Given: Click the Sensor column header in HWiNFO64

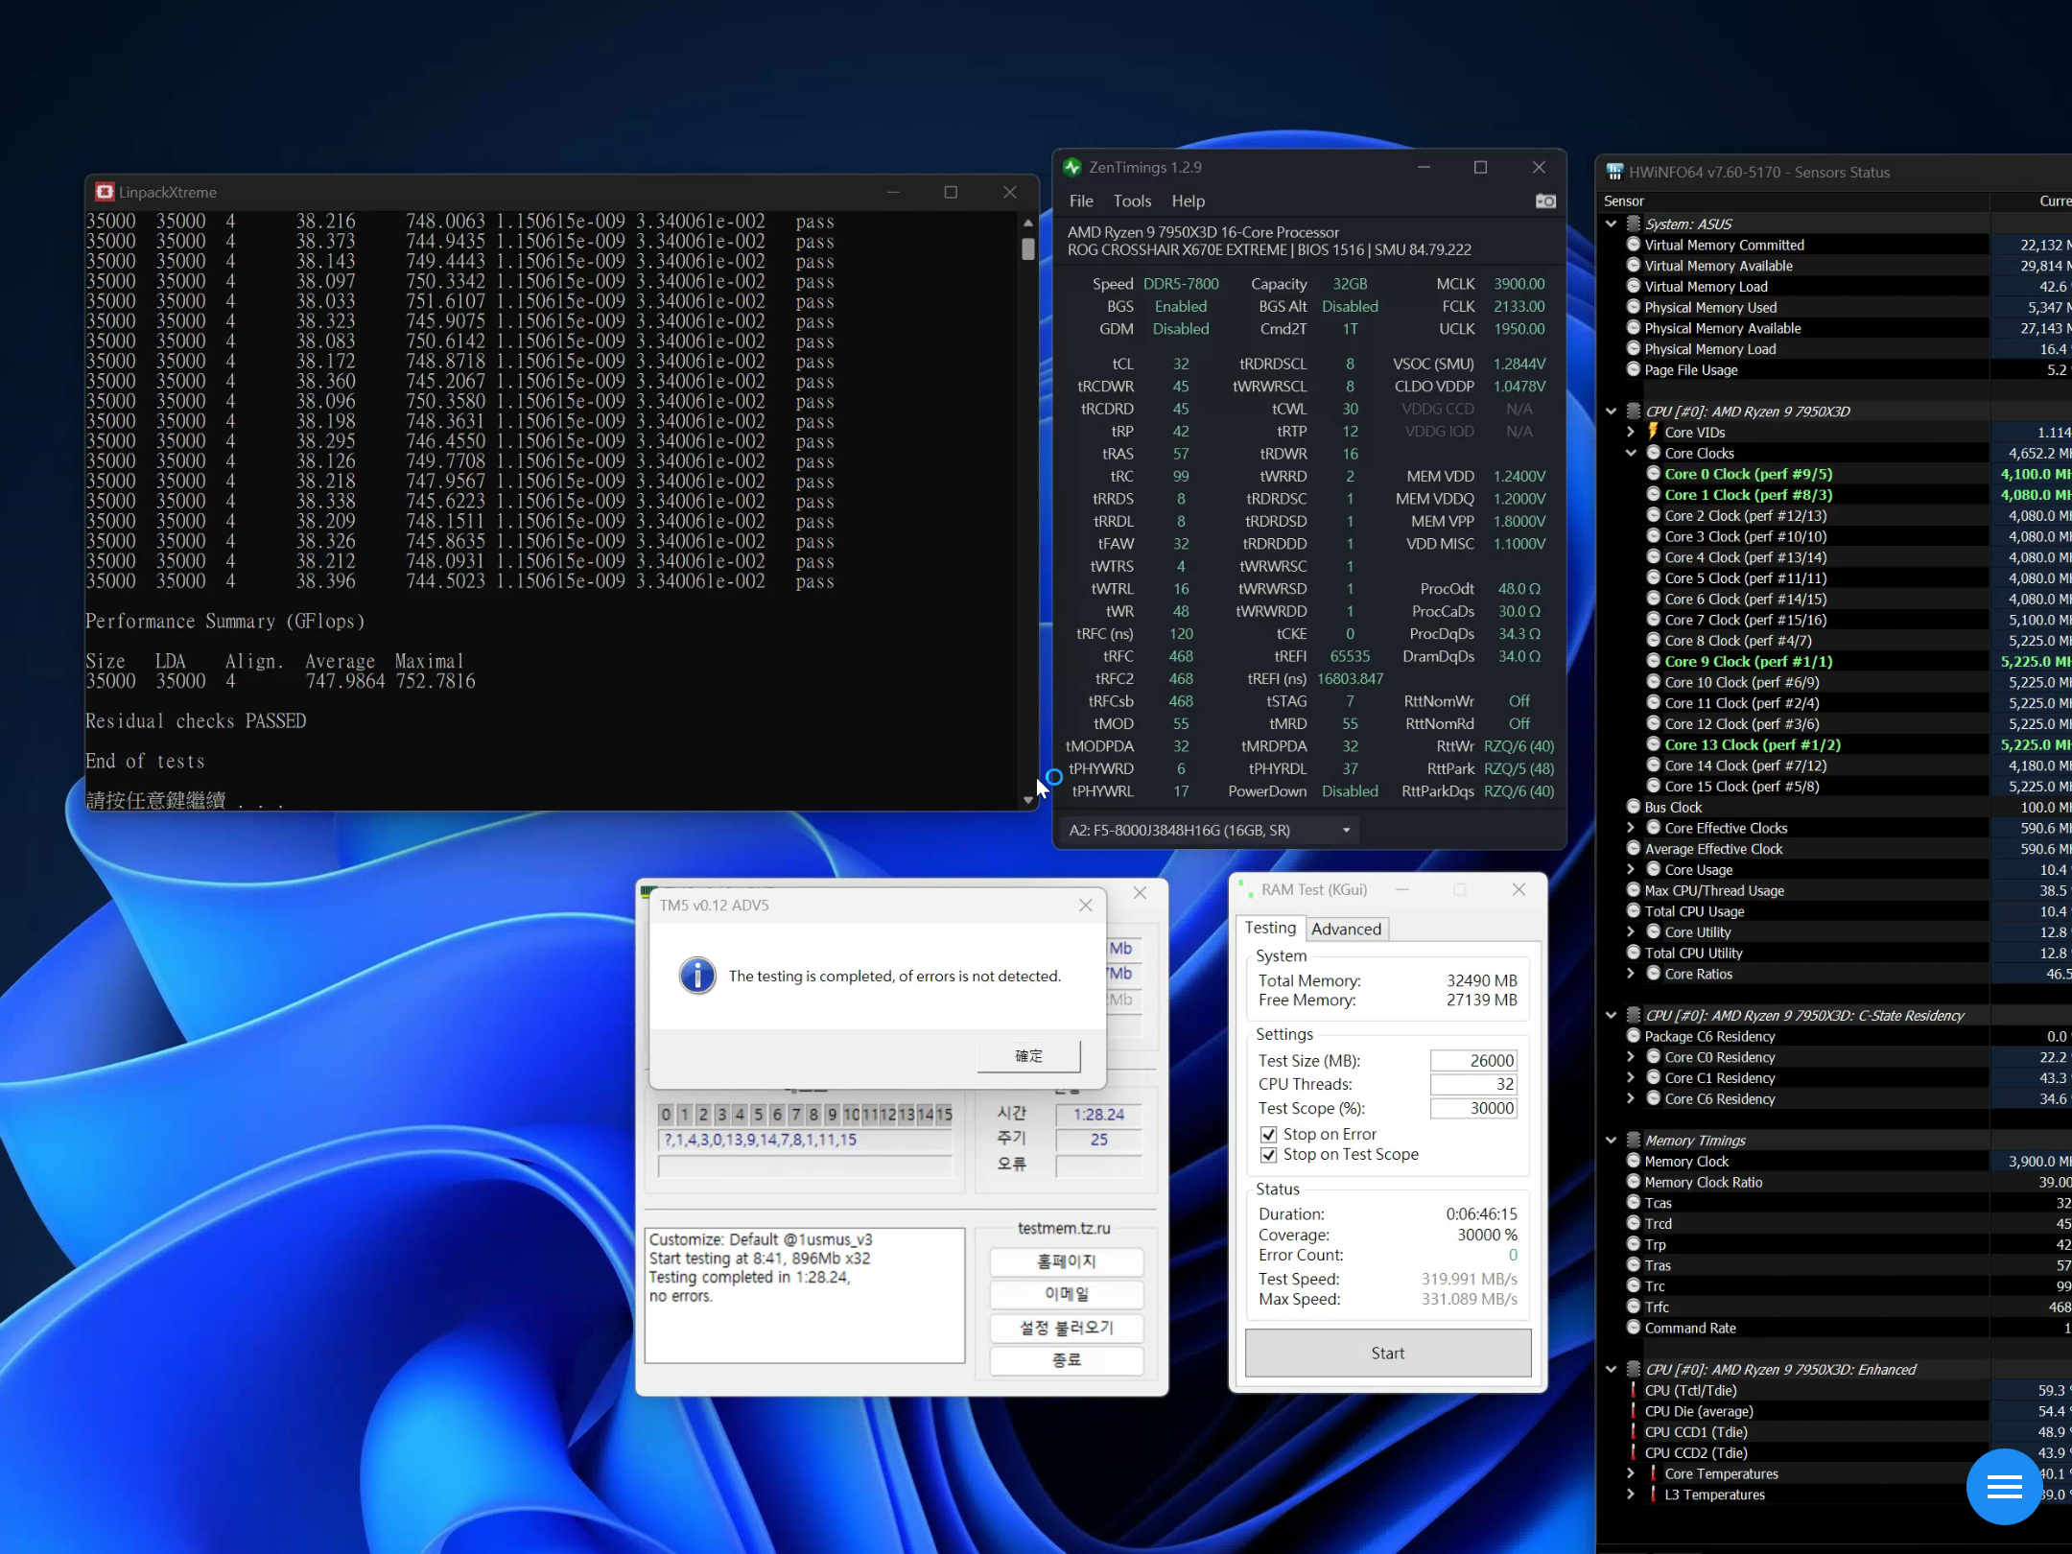Looking at the screenshot, I should point(1794,200).
